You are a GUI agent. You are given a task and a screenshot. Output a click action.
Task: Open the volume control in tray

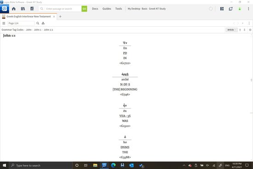coord(207,165)
